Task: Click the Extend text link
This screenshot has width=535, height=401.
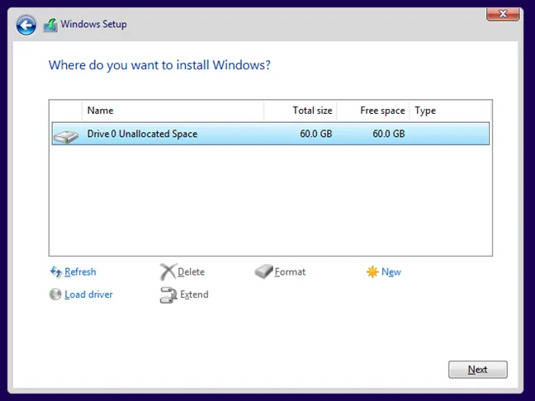Action: pyautogui.click(x=193, y=295)
